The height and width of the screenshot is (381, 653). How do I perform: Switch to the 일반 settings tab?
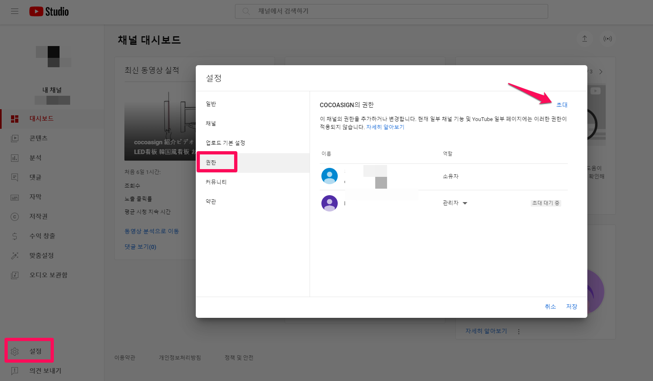pos(211,104)
